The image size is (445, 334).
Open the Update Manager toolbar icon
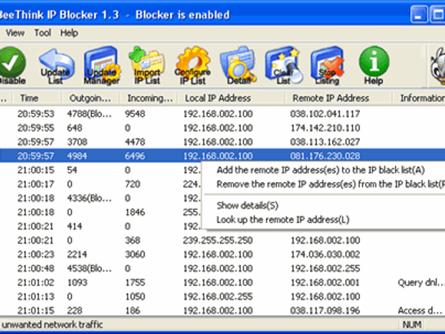pos(102,66)
